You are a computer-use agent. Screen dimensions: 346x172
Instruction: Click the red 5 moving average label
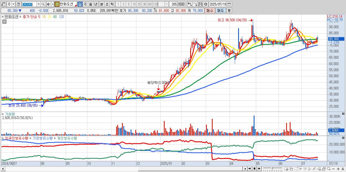coord(39,17)
